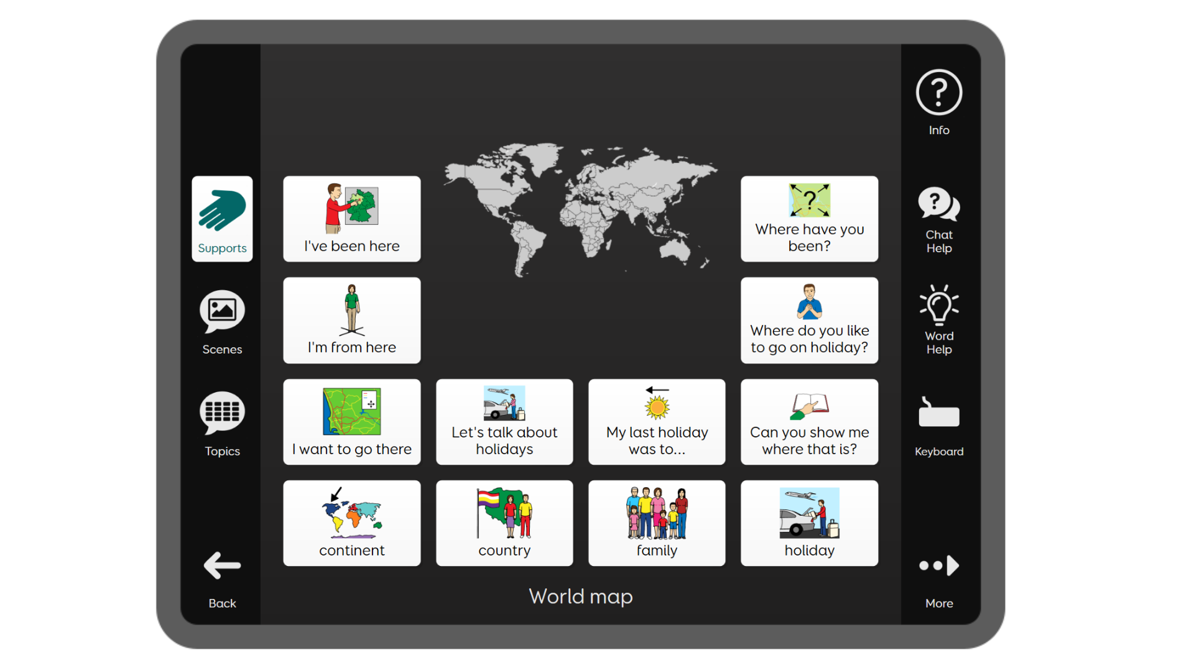This screenshot has width=1194, height=671.
Task: Ask "Where do you like to go on holiday?"
Action: pyautogui.click(x=809, y=320)
